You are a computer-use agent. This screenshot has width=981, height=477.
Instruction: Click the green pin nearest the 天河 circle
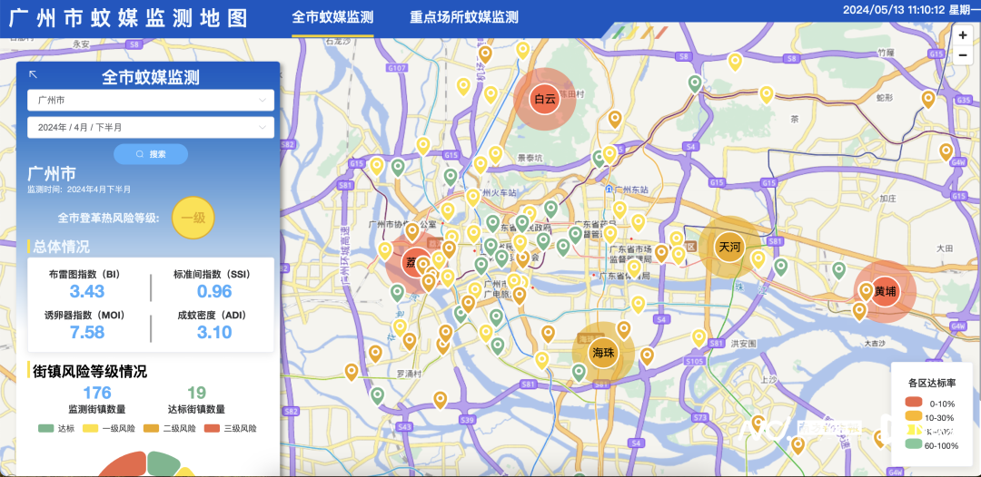(780, 267)
